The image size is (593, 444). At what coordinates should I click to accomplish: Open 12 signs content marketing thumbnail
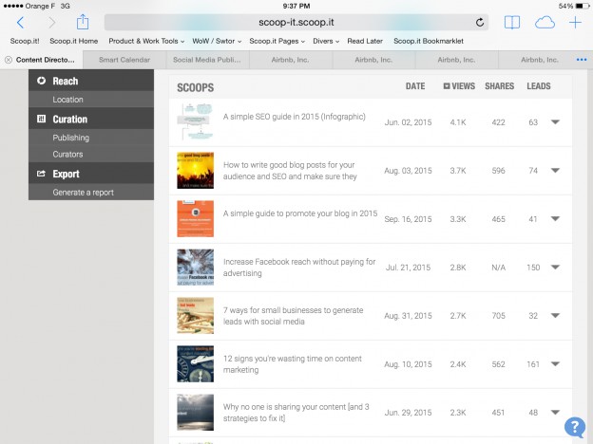click(195, 364)
